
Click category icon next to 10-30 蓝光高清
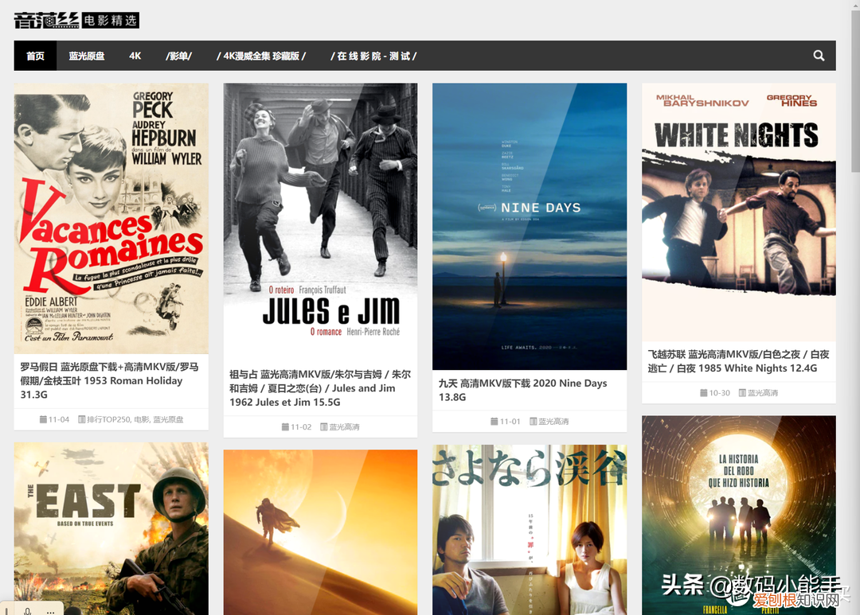742,392
